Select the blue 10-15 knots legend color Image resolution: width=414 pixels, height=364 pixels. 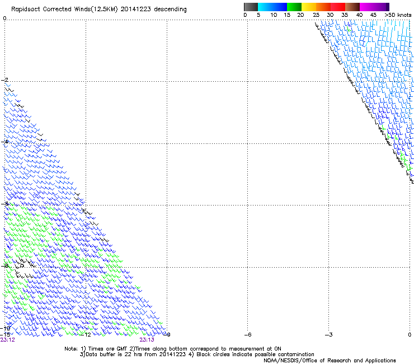[x=280, y=7]
